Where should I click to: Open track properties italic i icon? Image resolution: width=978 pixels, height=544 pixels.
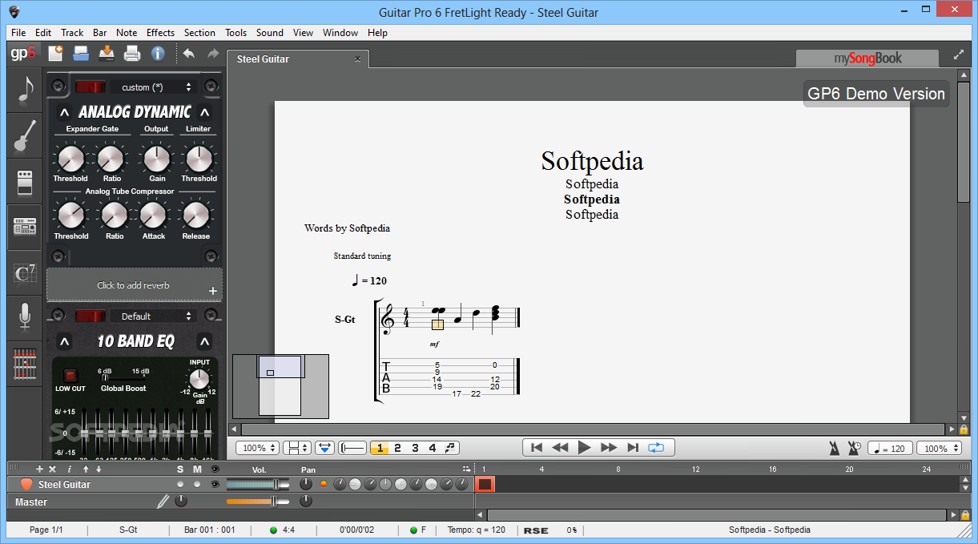(70, 469)
